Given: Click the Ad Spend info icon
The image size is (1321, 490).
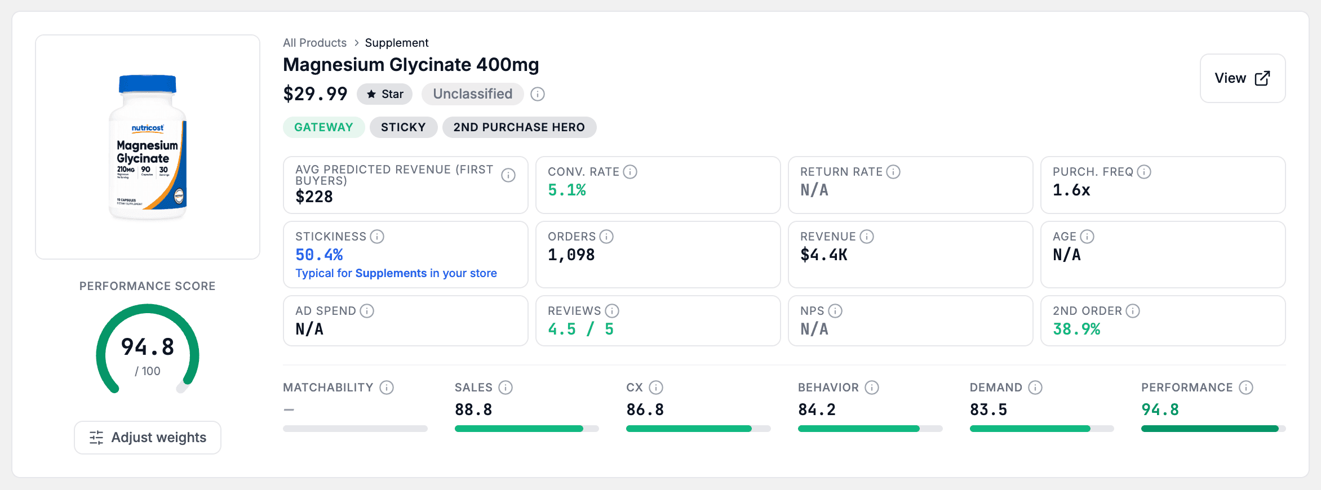Looking at the screenshot, I should [367, 311].
